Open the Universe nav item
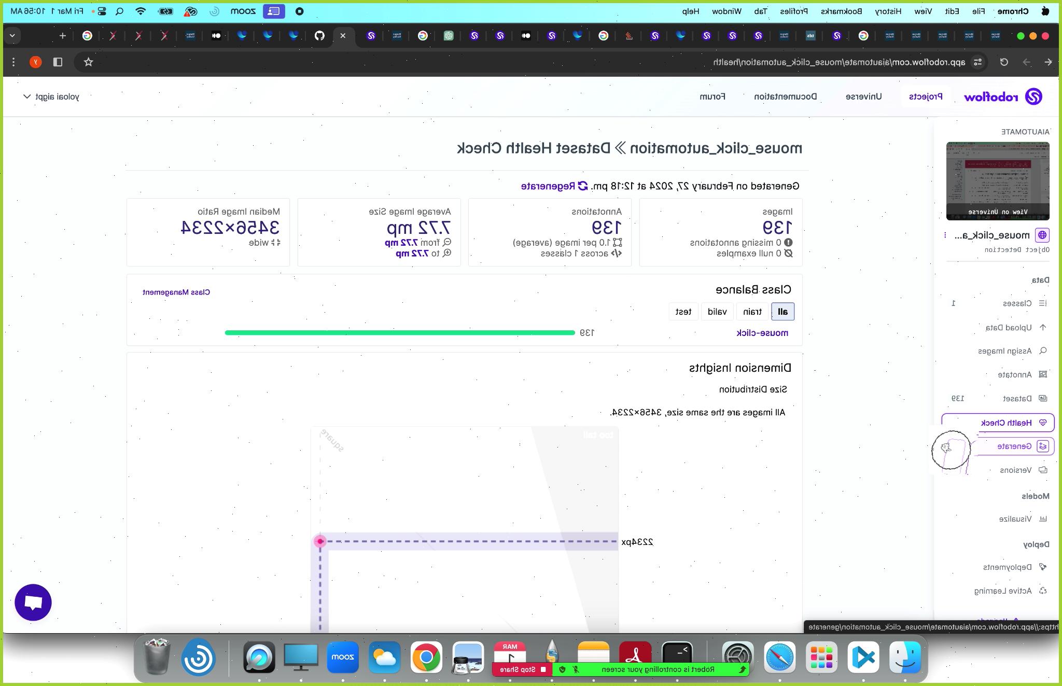1062x686 pixels. coord(863,97)
